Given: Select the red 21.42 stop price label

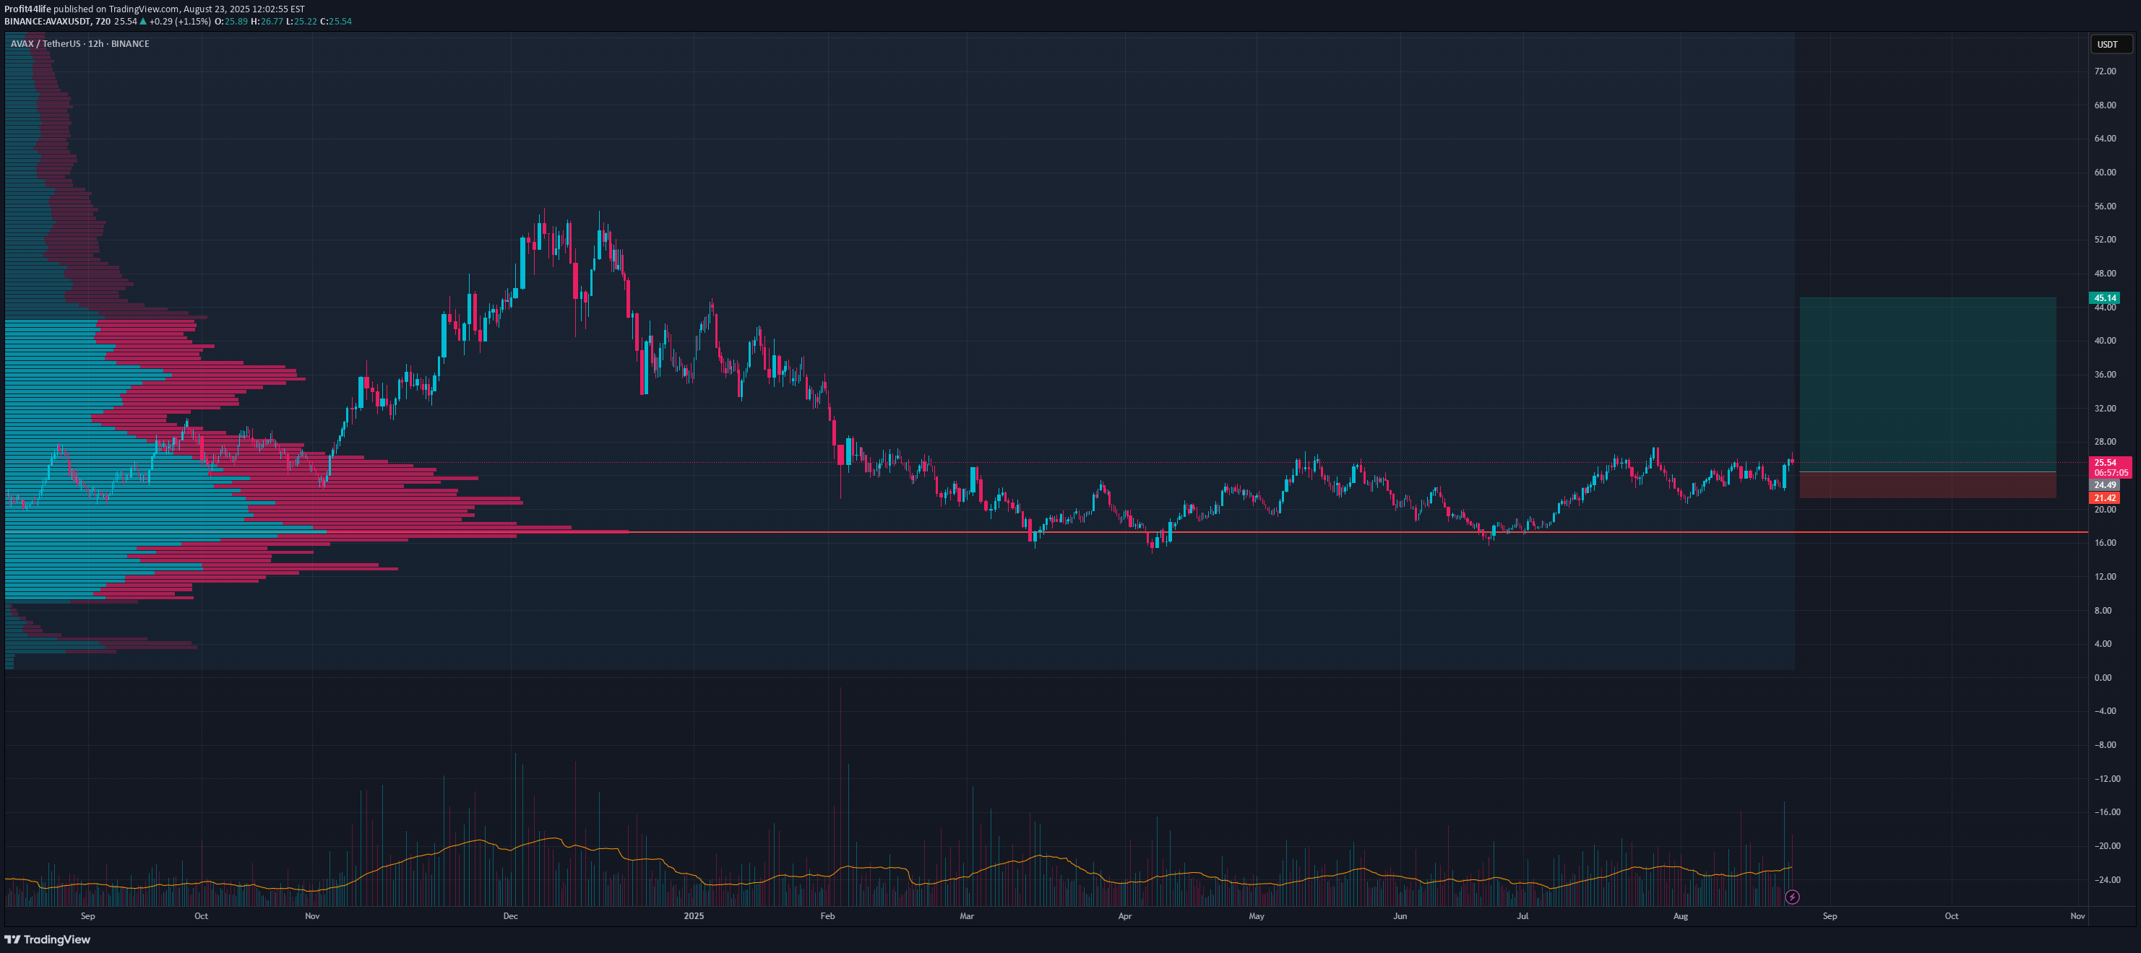Looking at the screenshot, I should 2103,498.
